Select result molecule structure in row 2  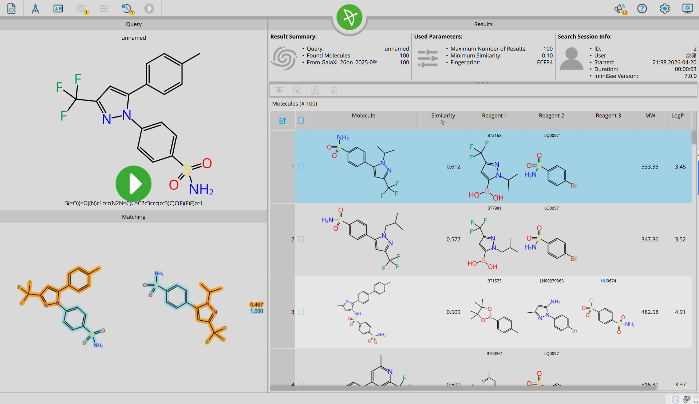tap(362, 239)
